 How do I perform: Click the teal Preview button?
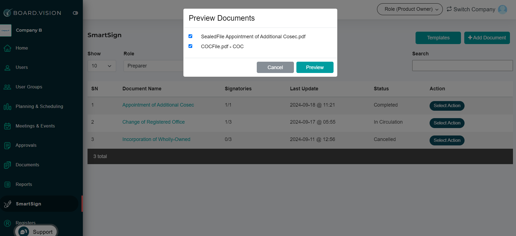pos(315,67)
